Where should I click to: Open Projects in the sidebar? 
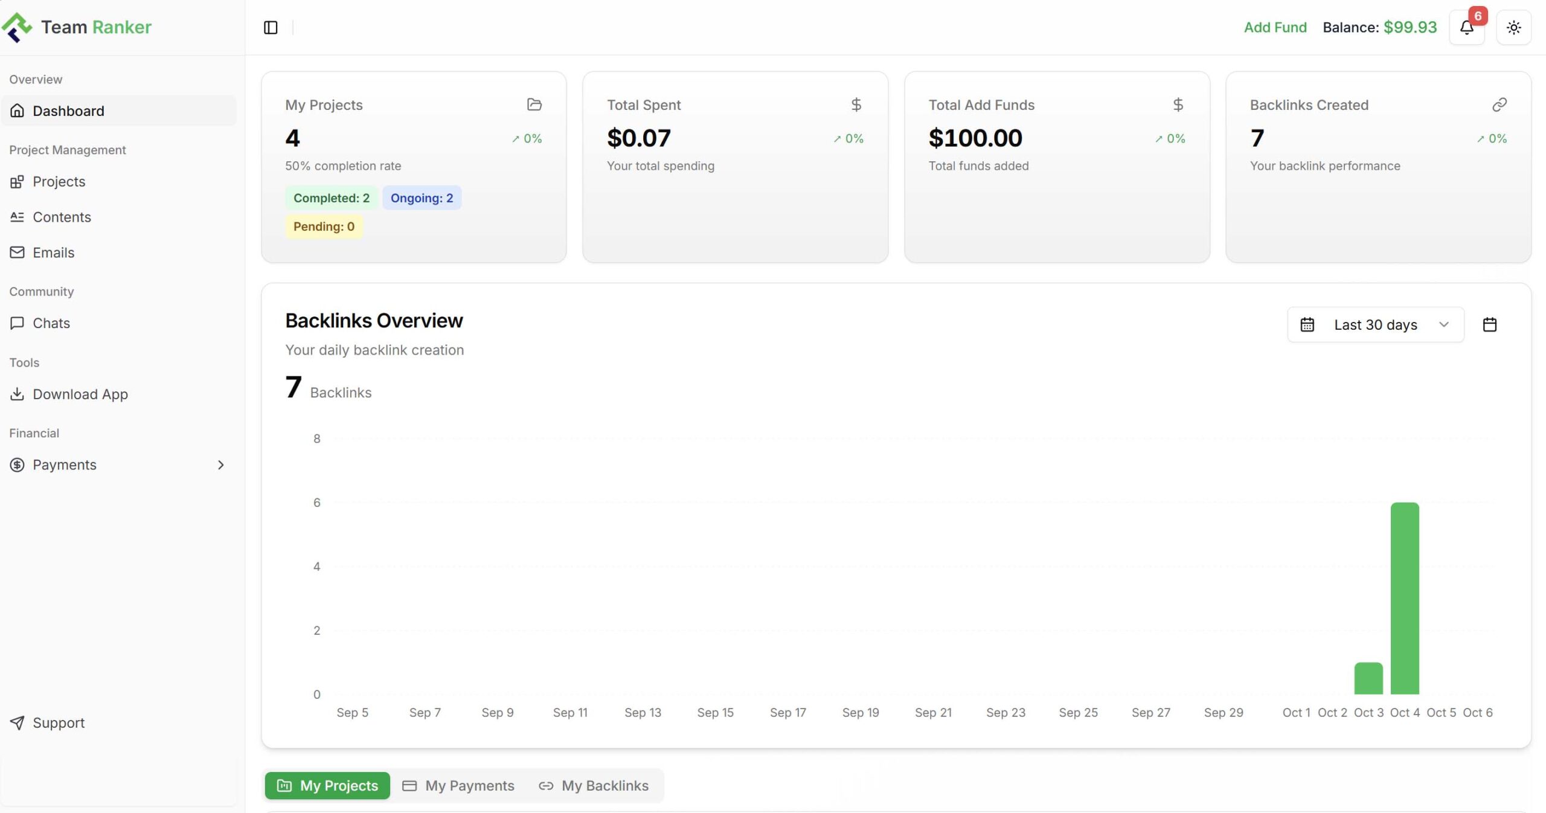[x=59, y=182]
